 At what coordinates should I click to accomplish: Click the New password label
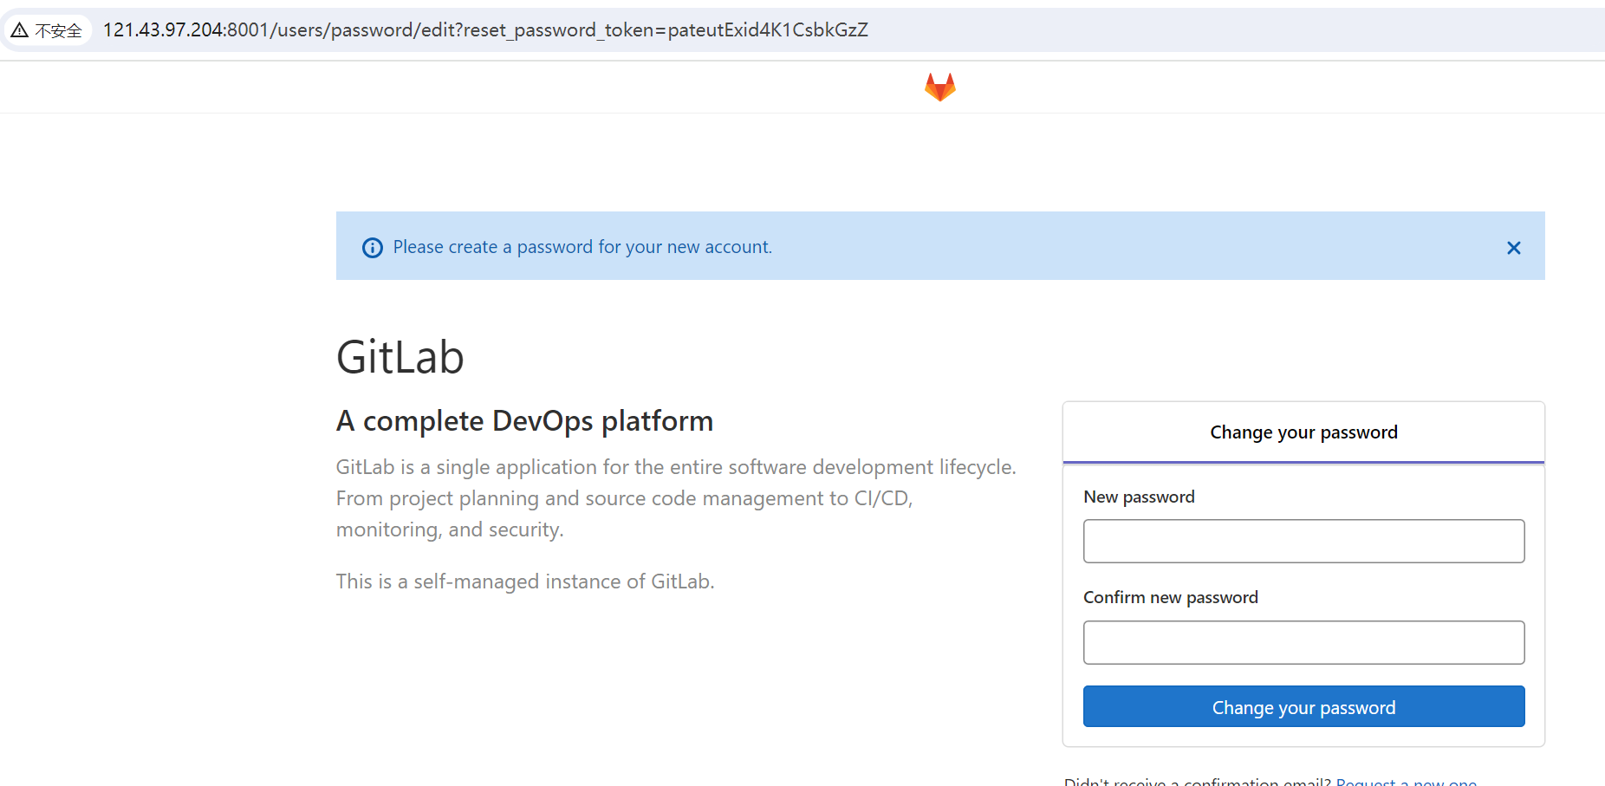pos(1139,497)
